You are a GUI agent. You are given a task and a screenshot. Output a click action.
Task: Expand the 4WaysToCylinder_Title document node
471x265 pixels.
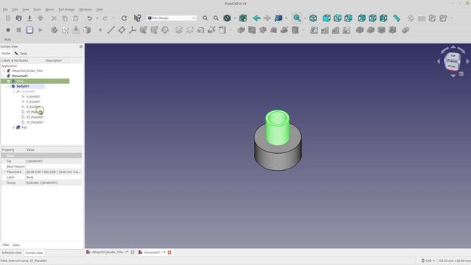pyautogui.click(x=4, y=71)
